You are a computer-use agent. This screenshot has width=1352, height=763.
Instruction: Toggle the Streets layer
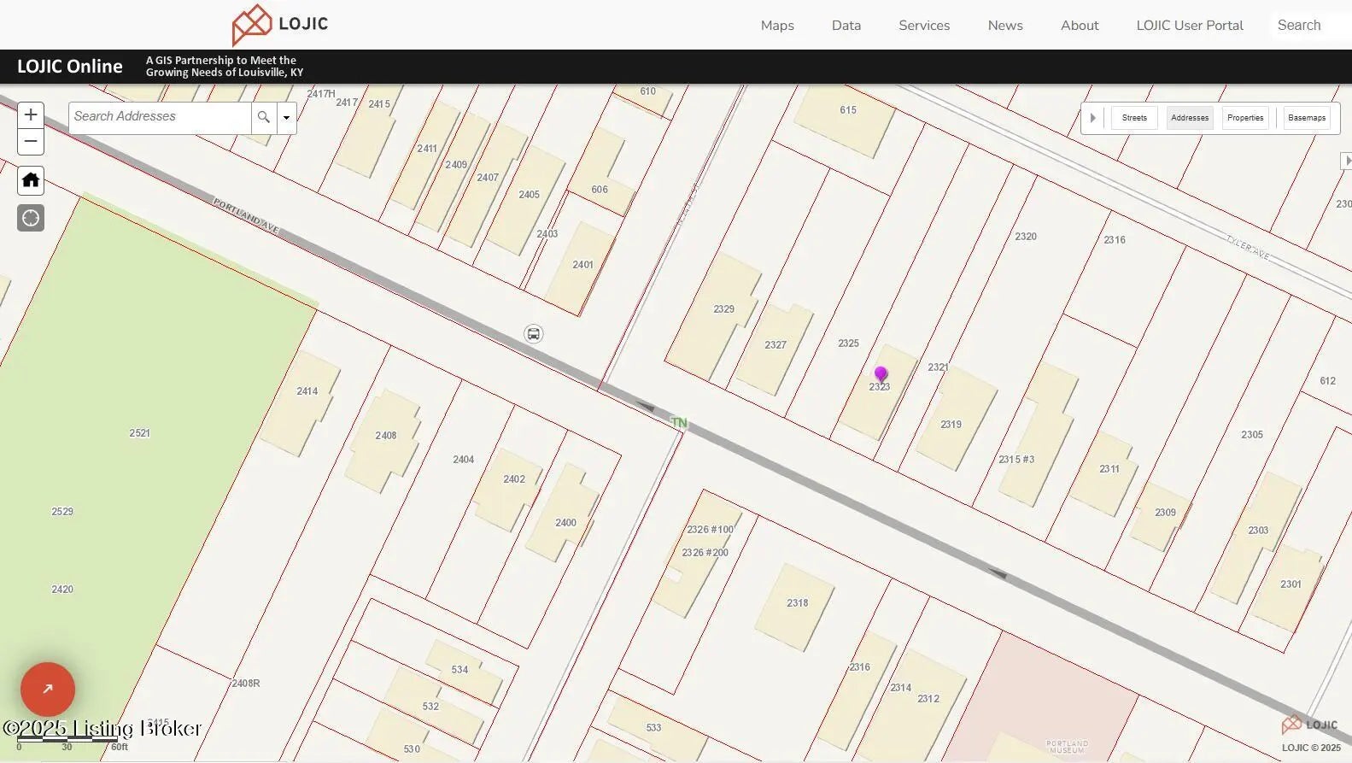[x=1134, y=118]
